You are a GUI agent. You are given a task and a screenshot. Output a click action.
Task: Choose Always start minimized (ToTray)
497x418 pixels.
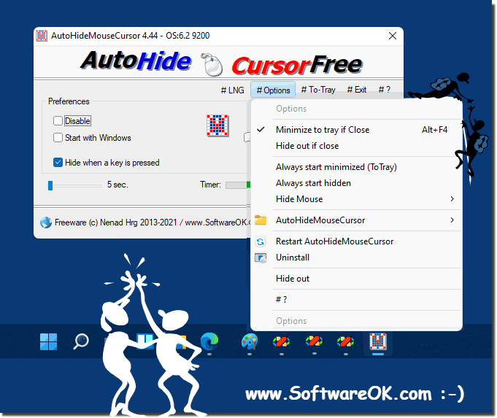(x=356, y=167)
